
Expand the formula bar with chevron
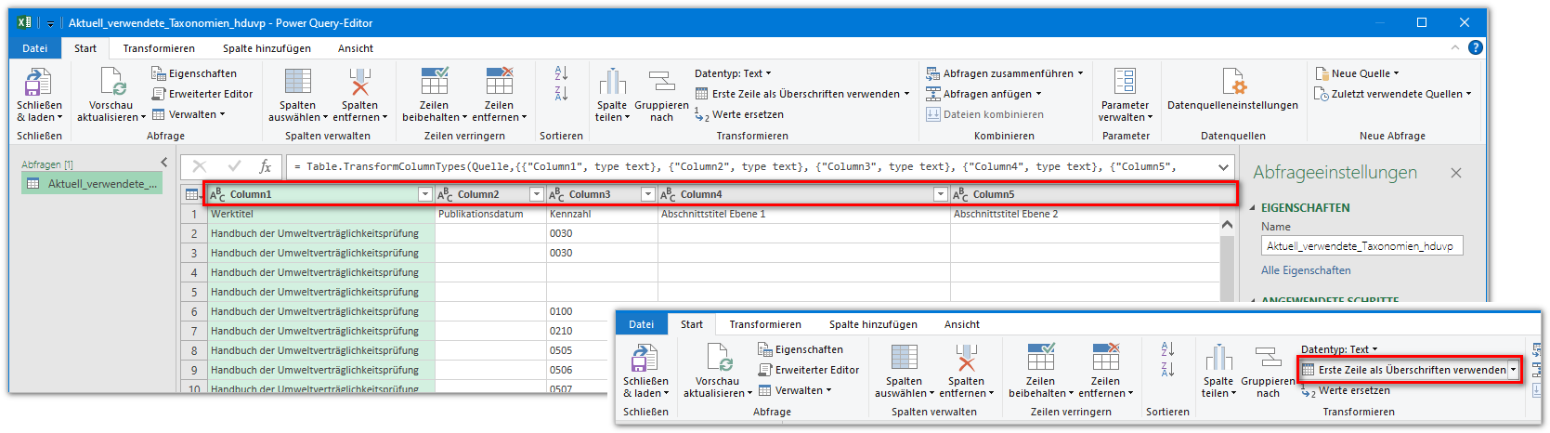pyautogui.click(x=1224, y=167)
